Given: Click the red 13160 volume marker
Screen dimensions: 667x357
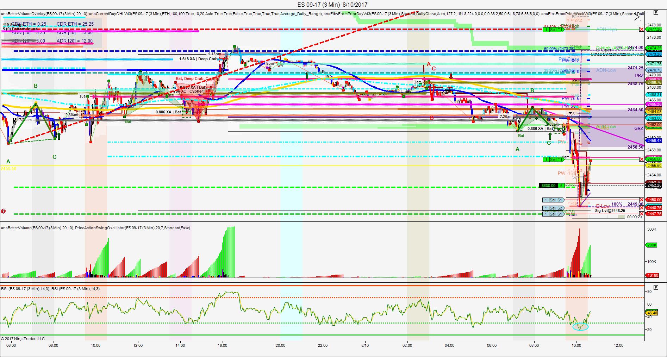Looking at the screenshot, I should click(x=652, y=275).
